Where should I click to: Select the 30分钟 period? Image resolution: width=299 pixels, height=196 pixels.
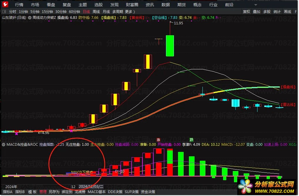click(x=61, y=12)
